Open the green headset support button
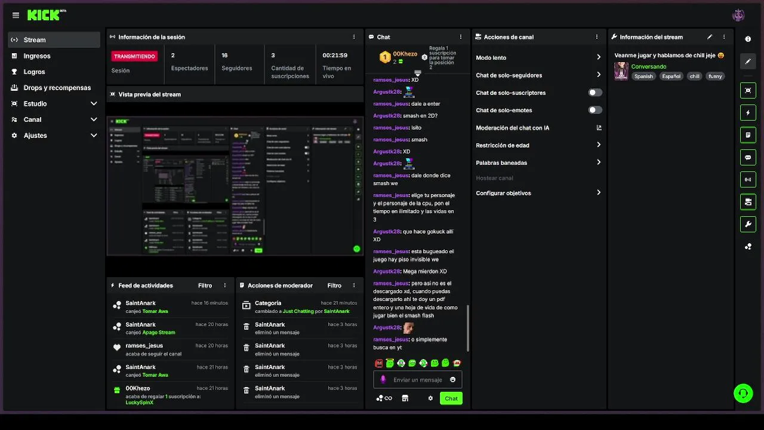Image resolution: width=764 pixels, height=430 pixels. point(743,393)
